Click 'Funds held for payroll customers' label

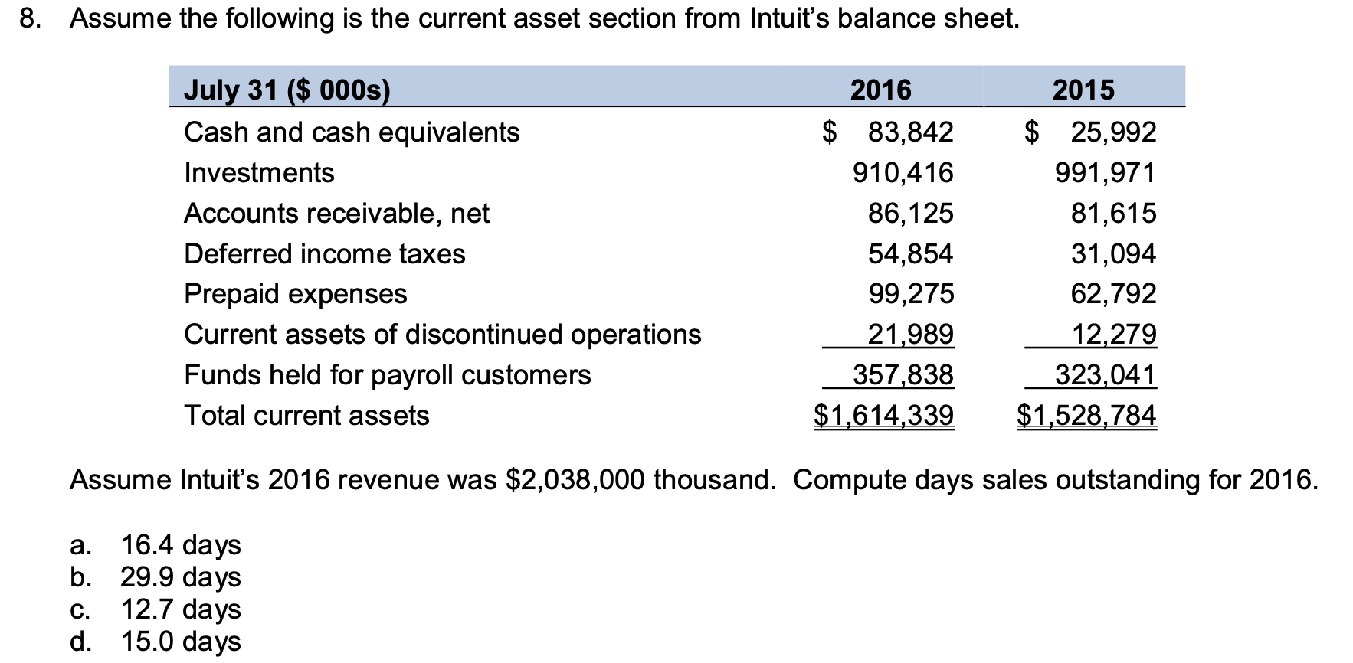tap(388, 375)
